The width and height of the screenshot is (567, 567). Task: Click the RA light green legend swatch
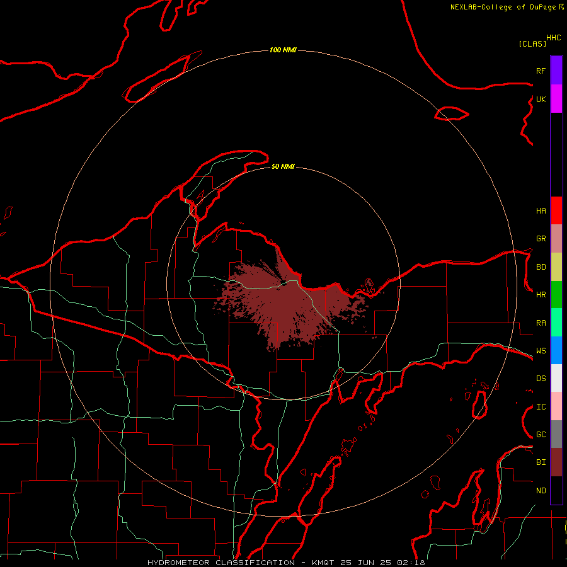556,323
